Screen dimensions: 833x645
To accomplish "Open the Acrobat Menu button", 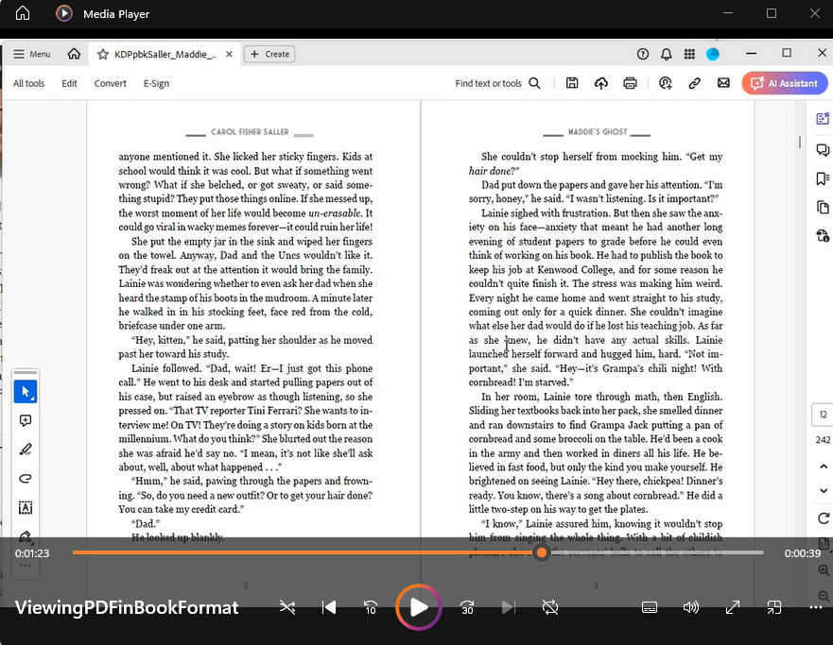I will 32,54.
